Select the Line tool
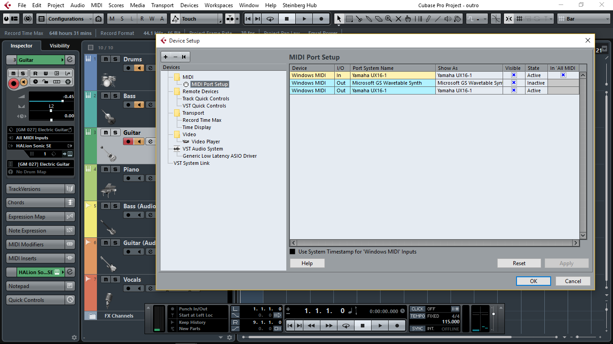The height and width of the screenshot is (344, 613). (438, 19)
